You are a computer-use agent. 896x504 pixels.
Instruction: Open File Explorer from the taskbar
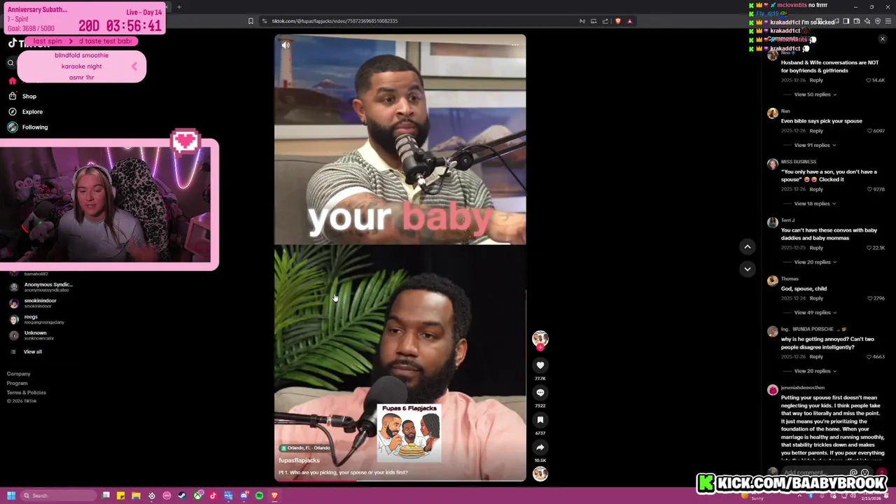136,496
